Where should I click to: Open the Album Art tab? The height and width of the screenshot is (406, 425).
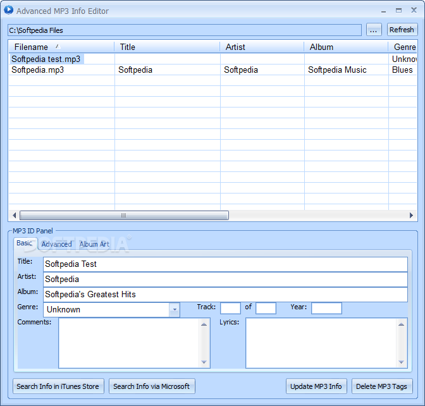click(94, 244)
